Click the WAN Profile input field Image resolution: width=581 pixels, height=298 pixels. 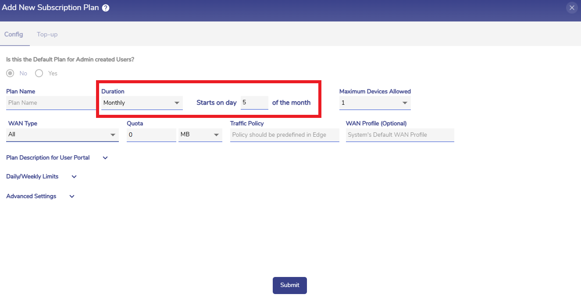(x=399, y=135)
